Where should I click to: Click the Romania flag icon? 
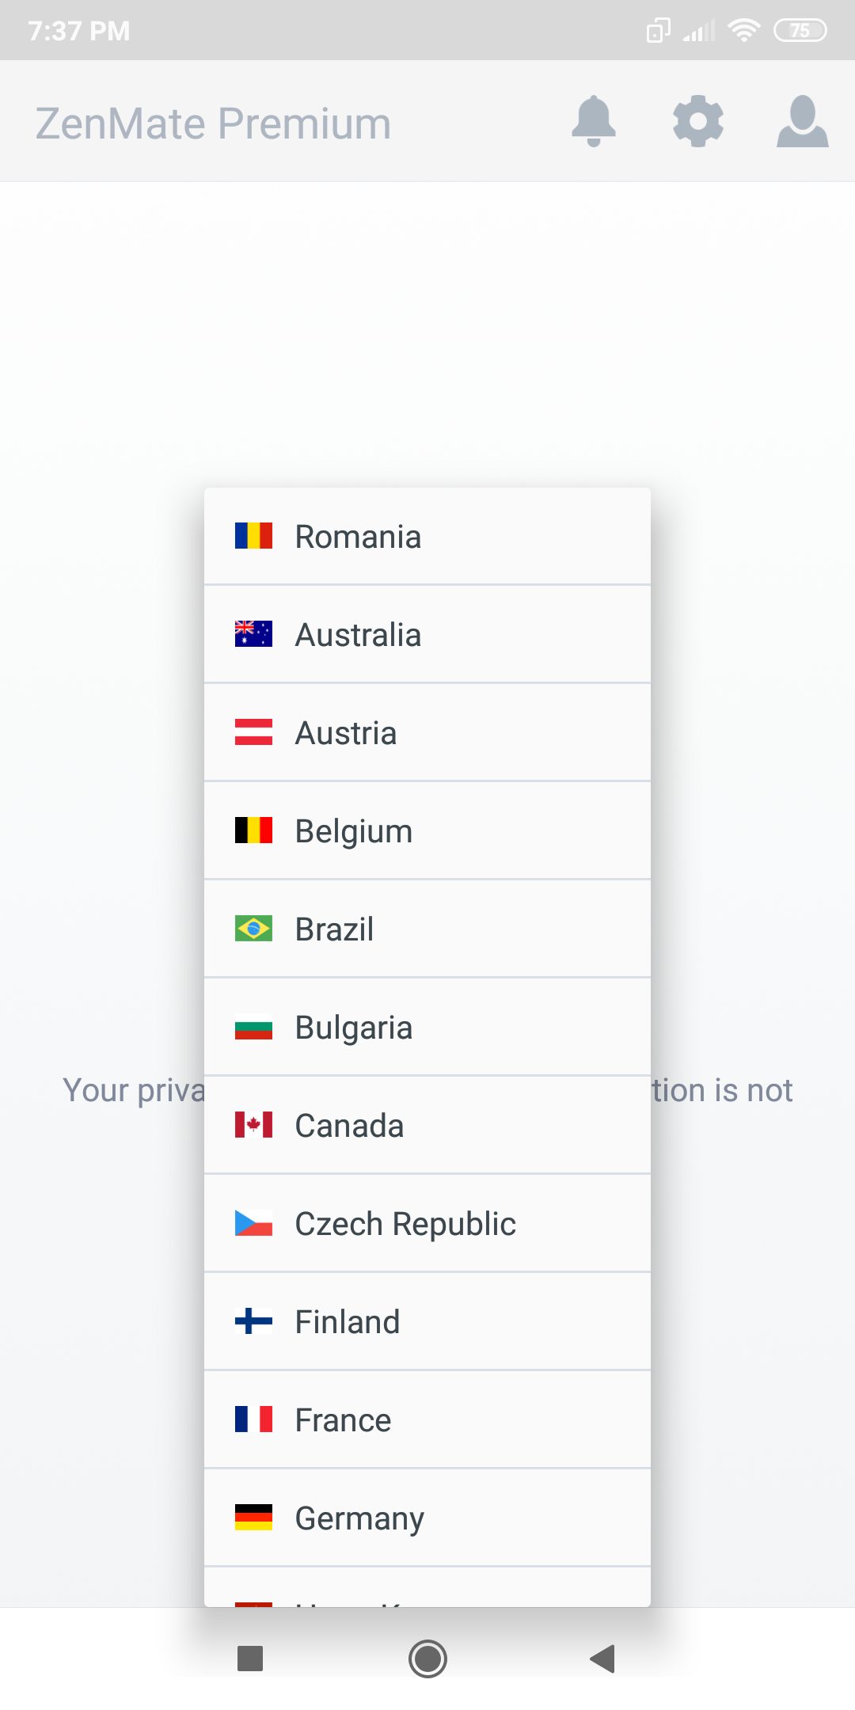[x=253, y=536]
